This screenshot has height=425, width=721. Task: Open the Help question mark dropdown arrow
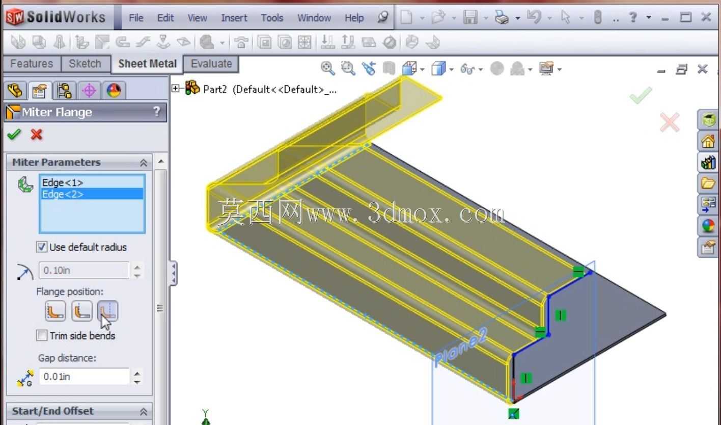(649, 18)
